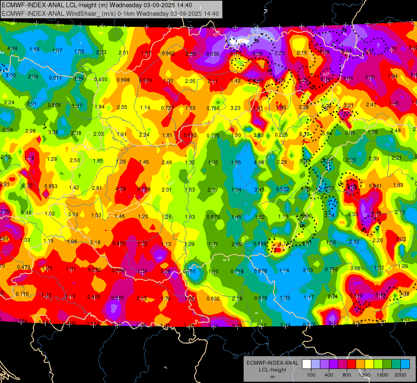417x383 pixels.
Task: Click the grid value 0.490
Action: [119, 243]
